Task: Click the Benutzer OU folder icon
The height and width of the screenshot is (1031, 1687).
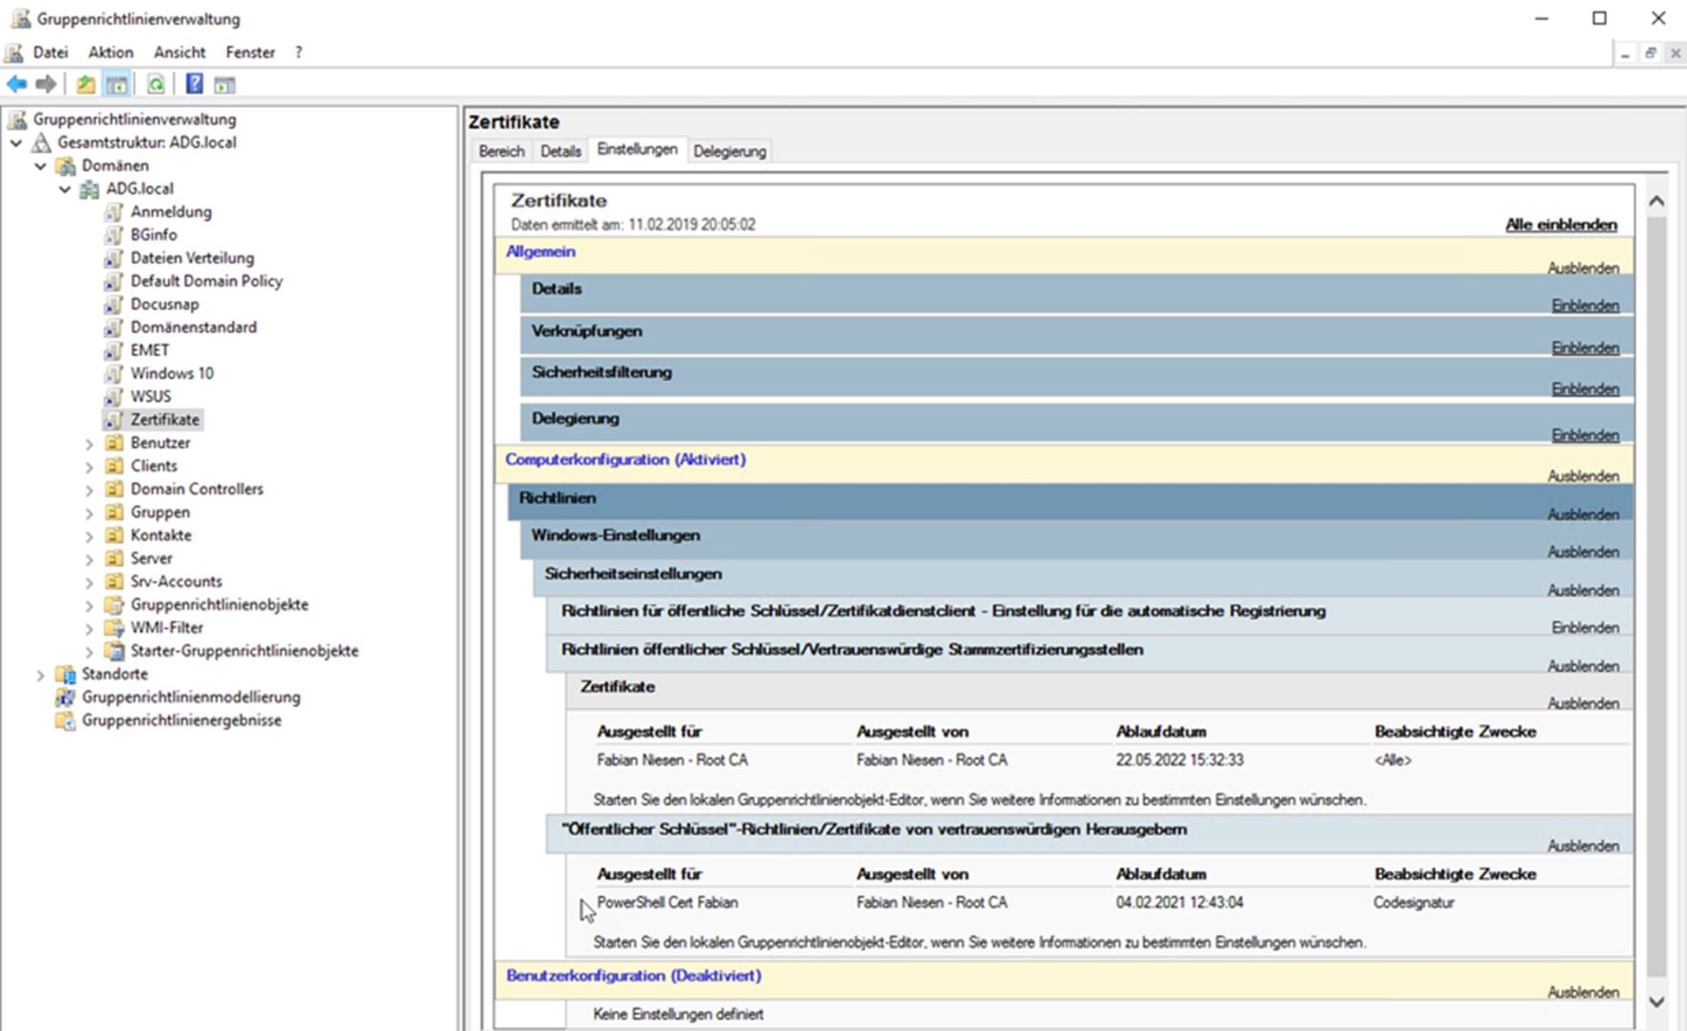Action: coord(114,443)
